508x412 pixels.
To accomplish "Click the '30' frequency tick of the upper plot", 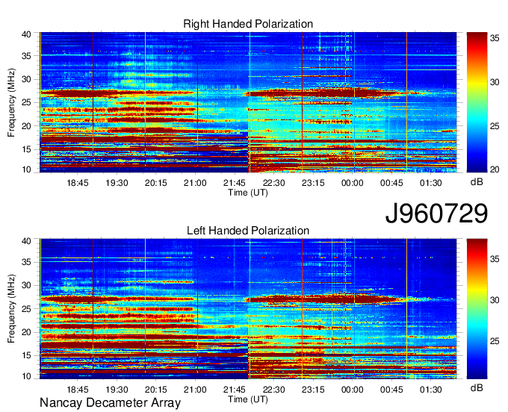I will (x=27, y=79).
